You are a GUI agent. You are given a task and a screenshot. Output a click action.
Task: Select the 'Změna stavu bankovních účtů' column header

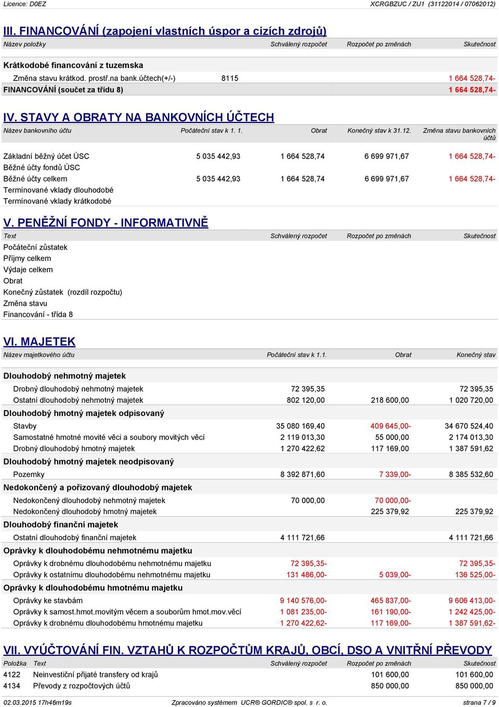[459, 134]
